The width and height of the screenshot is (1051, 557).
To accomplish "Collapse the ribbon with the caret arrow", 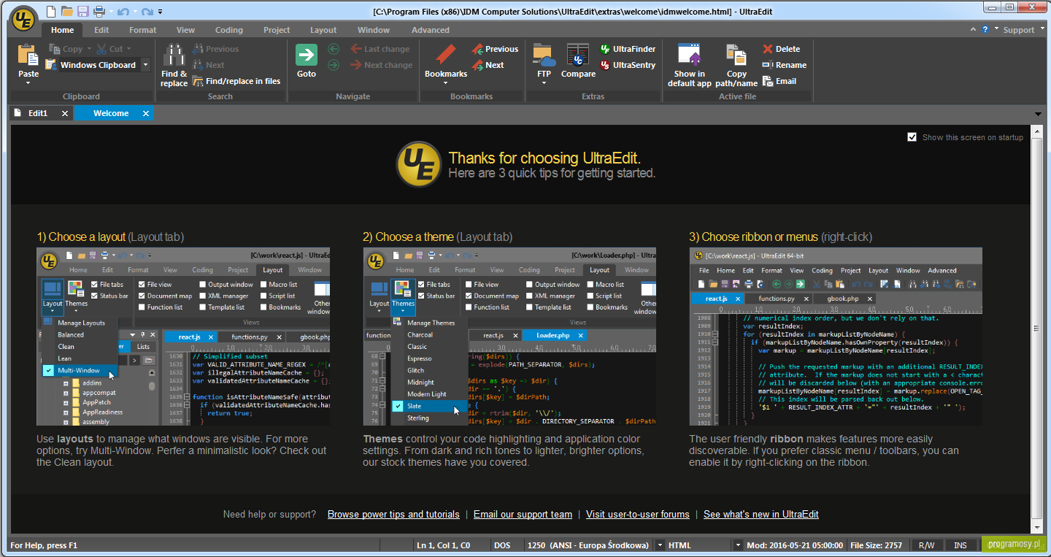I will 974,29.
